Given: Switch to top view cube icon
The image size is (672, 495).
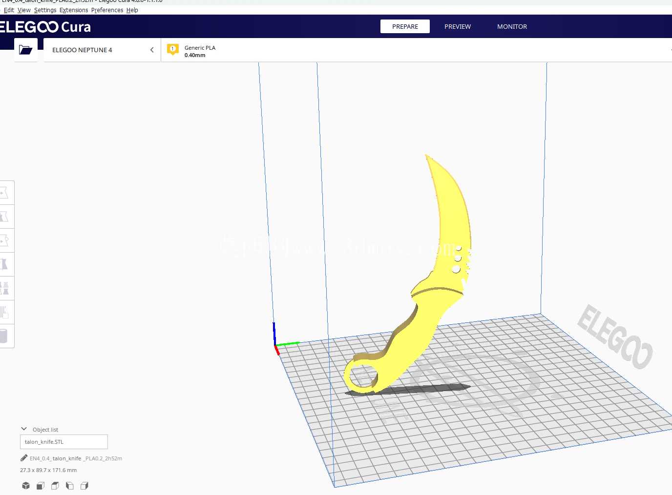Looking at the screenshot, I should 55,486.
